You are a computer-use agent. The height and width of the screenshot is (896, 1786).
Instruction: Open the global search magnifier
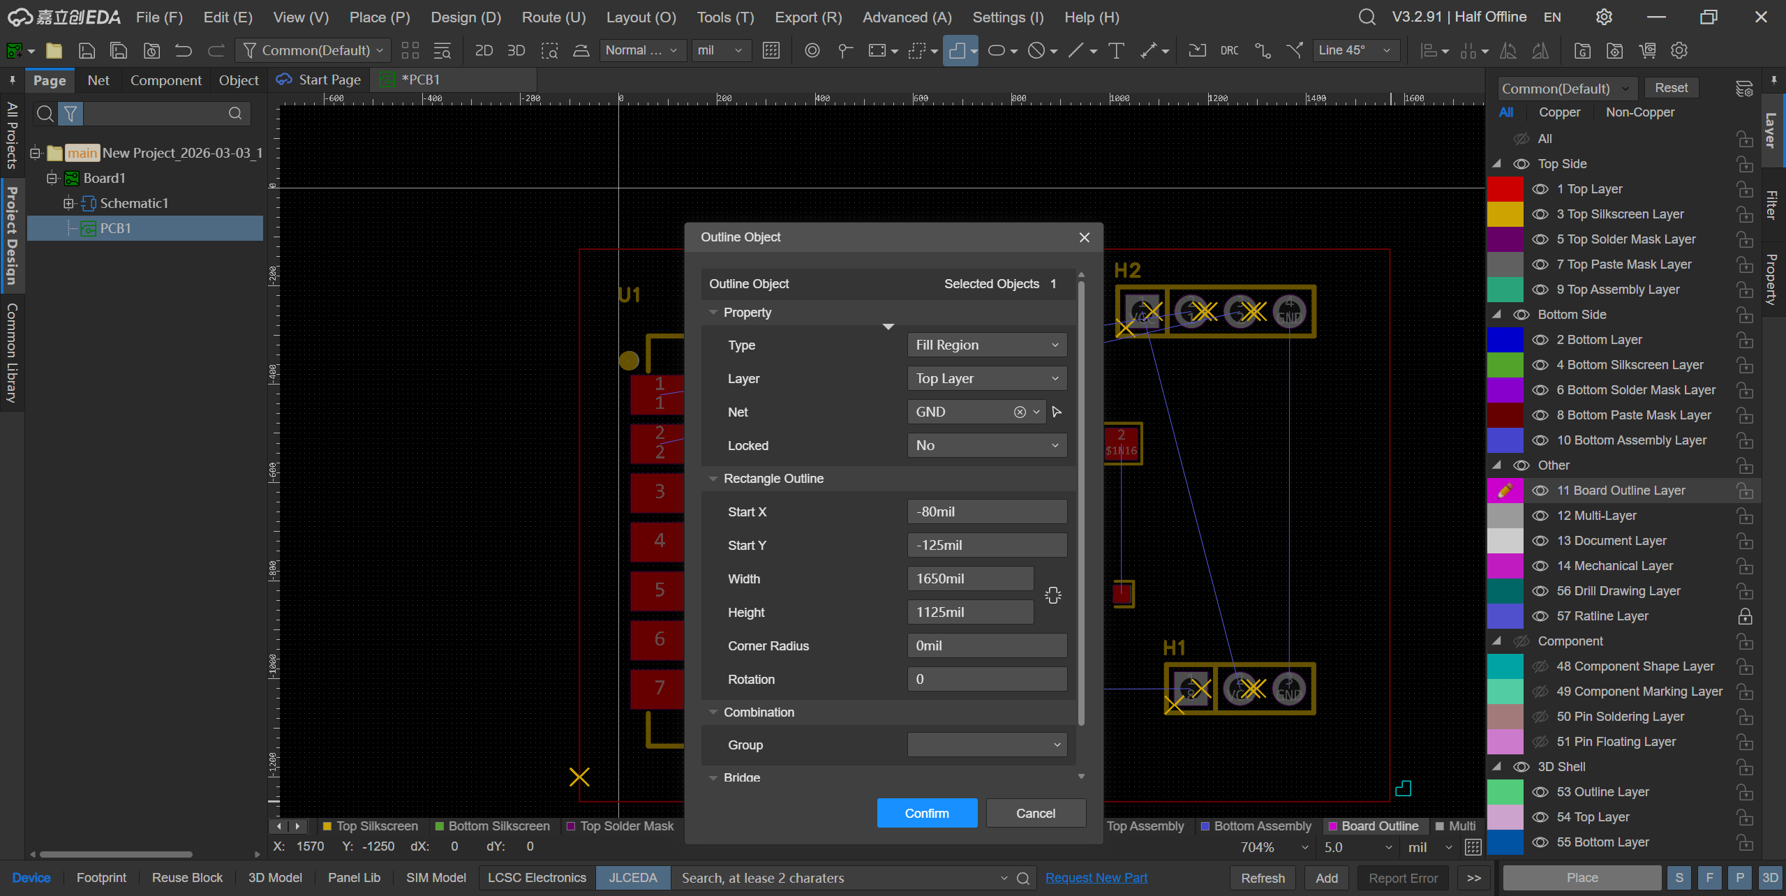[x=1367, y=17]
